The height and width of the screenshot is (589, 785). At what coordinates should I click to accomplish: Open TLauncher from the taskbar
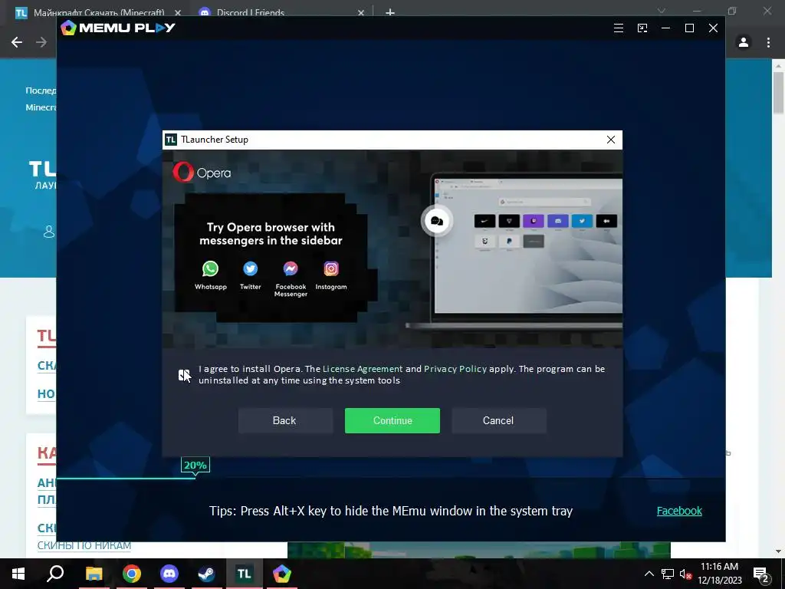click(245, 574)
